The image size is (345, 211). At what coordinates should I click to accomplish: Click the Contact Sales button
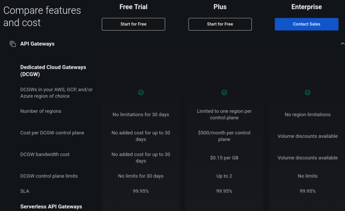coord(306,24)
